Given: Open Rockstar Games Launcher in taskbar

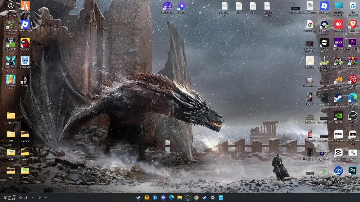Looking at the screenshot, I should click(x=147, y=198).
